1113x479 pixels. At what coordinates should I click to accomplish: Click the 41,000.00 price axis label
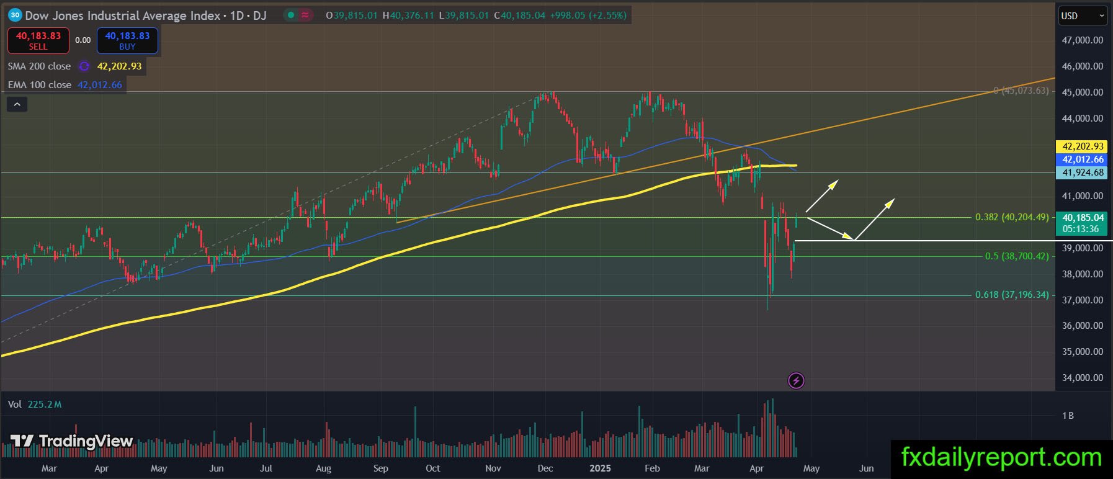tap(1083, 196)
